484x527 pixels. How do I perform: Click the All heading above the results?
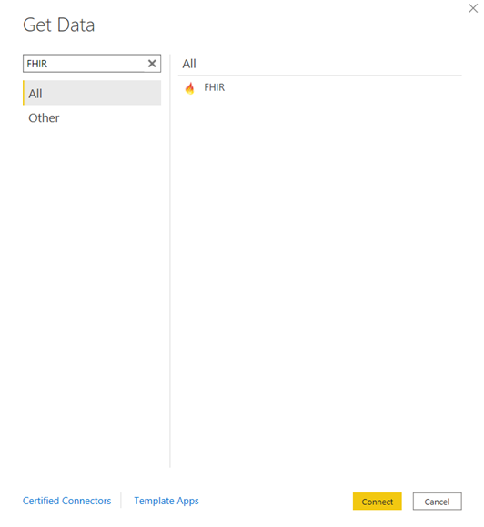tap(189, 64)
